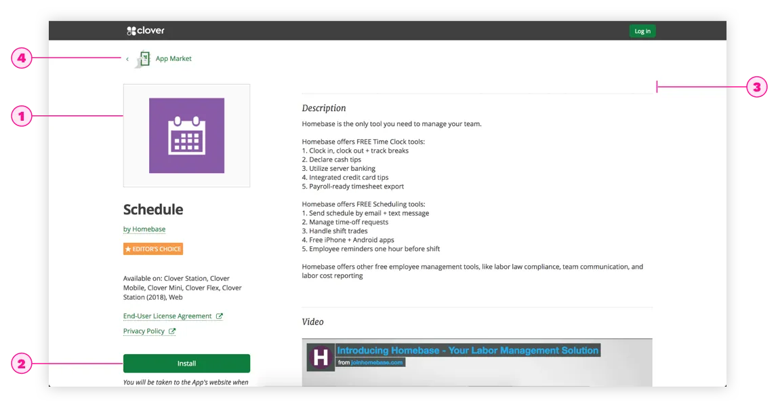Click the star on Editor's Choice badge
The height and width of the screenshot is (407, 778).
tap(128, 249)
